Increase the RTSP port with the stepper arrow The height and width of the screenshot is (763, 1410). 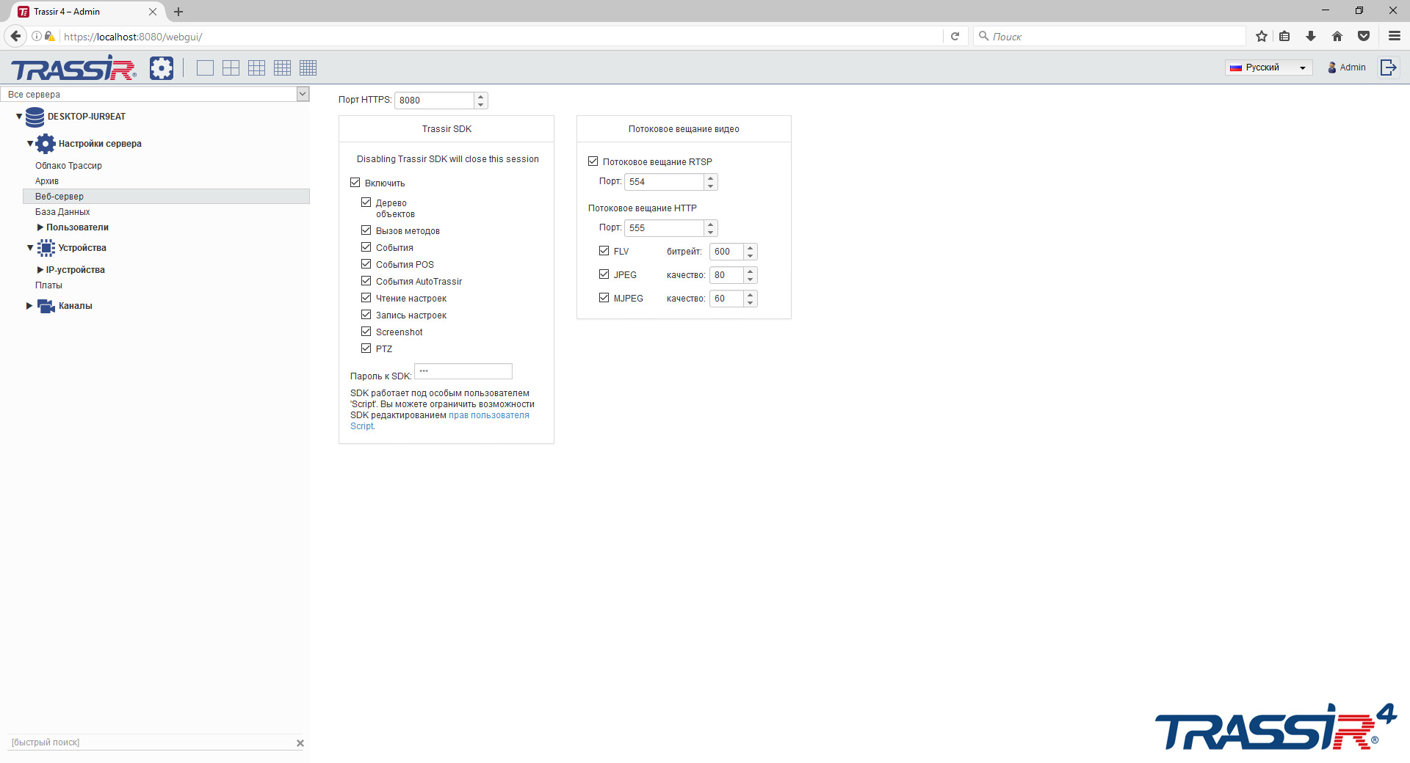pos(710,178)
